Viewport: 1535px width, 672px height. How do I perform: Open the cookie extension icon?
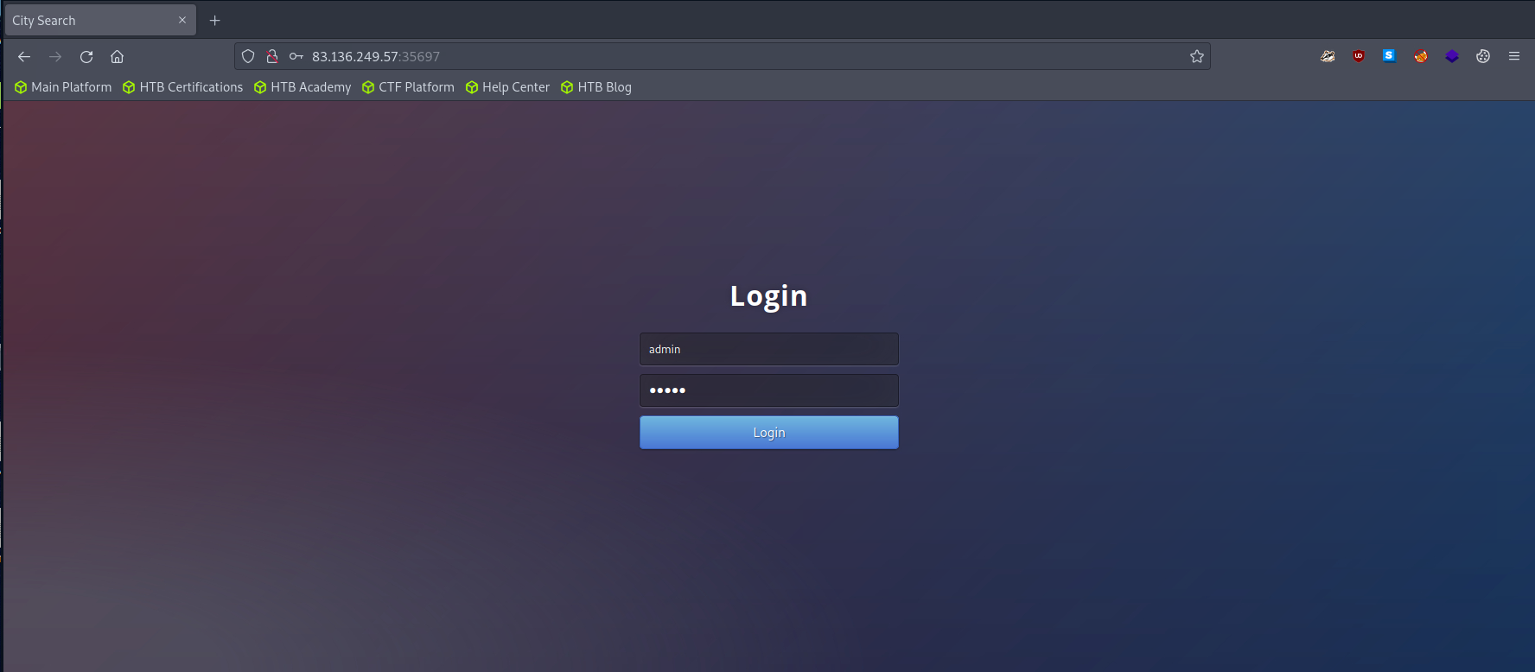1483,56
